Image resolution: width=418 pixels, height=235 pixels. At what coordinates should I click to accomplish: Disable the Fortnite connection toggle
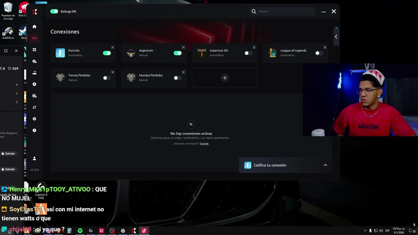point(107,53)
